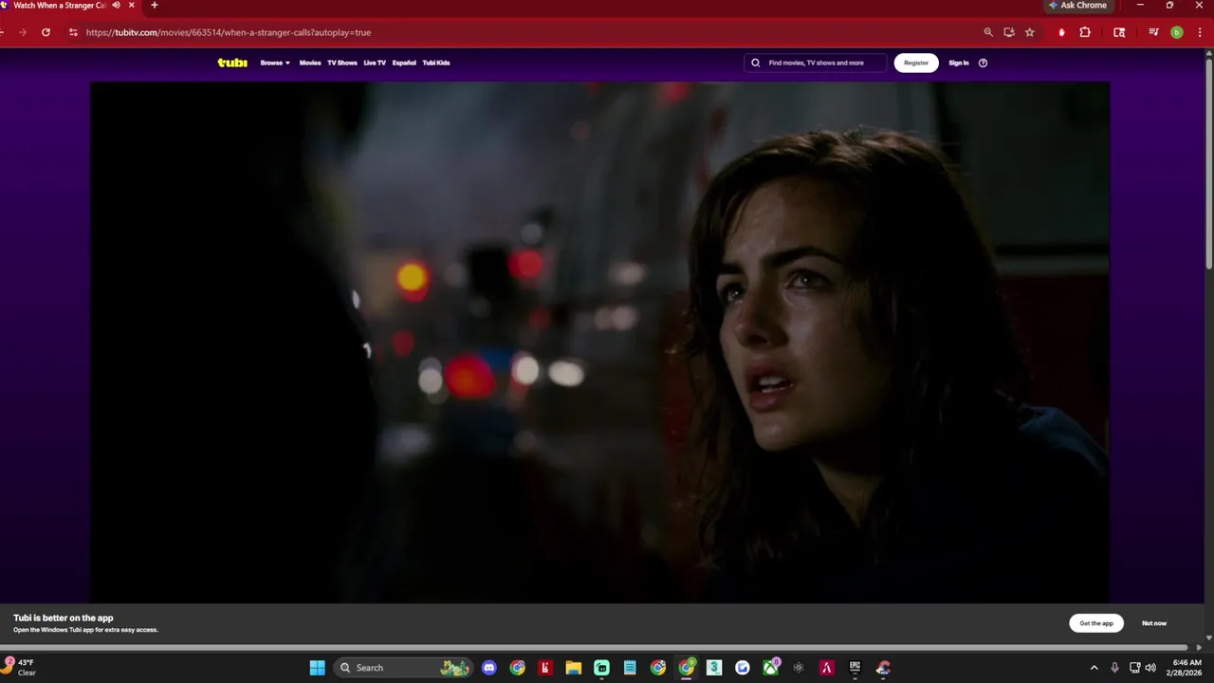1214x683 pixels.
Task: Open the tab search toolbar icon
Action: (1119, 32)
